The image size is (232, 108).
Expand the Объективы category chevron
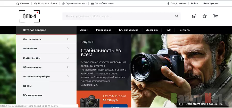click(68, 48)
